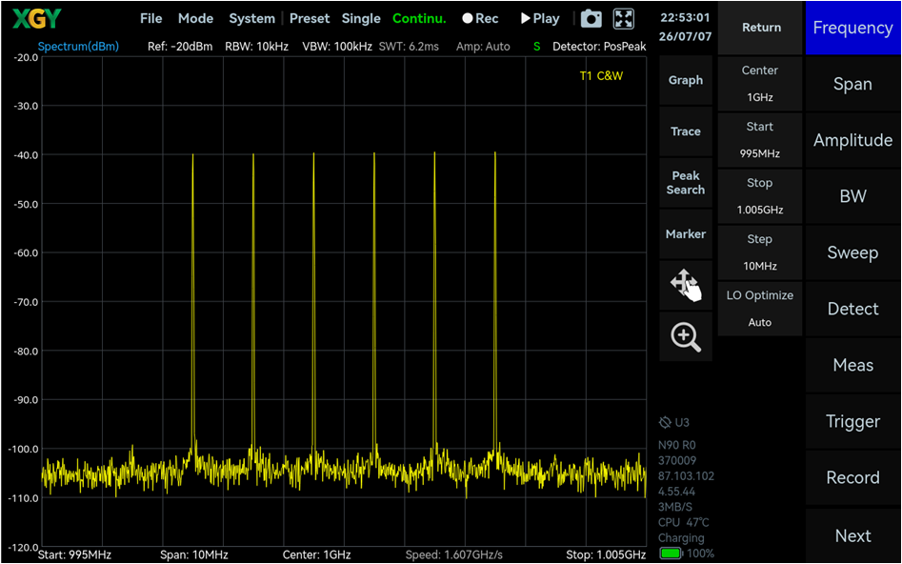Click the 22:53:01 clock display
This screenshot has height=564, width=902.
[x=685, y=18]
